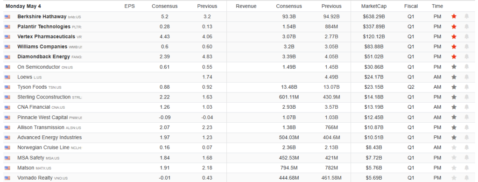This screenshot has width=478, height=182.
Task: Toggle star for Vertex Pharmaceuticals row
Action: coord(454,36)
